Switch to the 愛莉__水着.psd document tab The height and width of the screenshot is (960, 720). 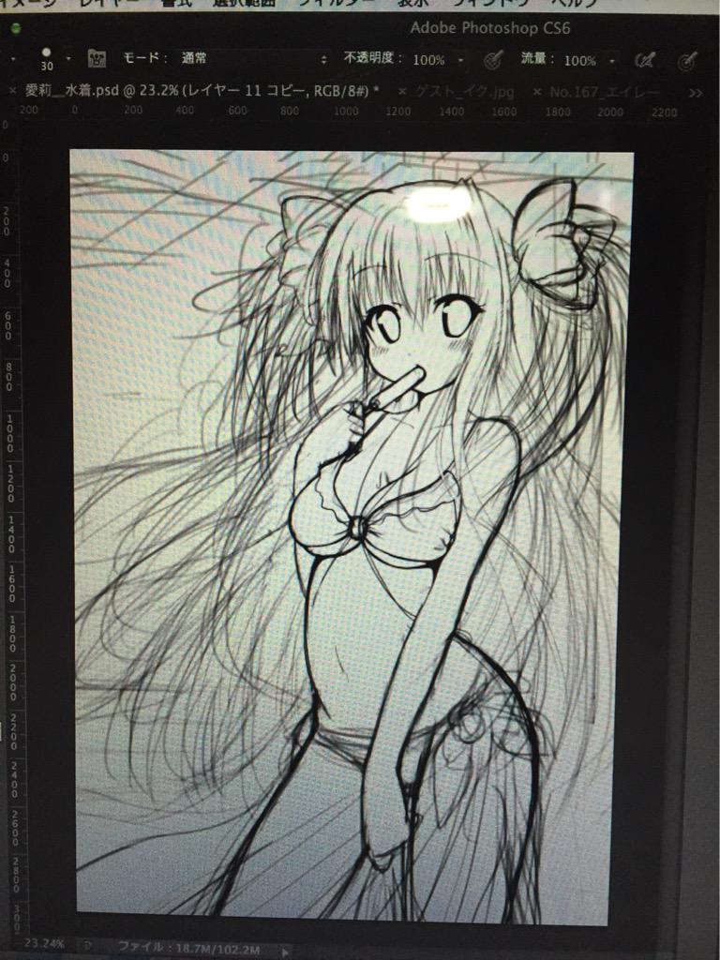[x=202, y=91]
